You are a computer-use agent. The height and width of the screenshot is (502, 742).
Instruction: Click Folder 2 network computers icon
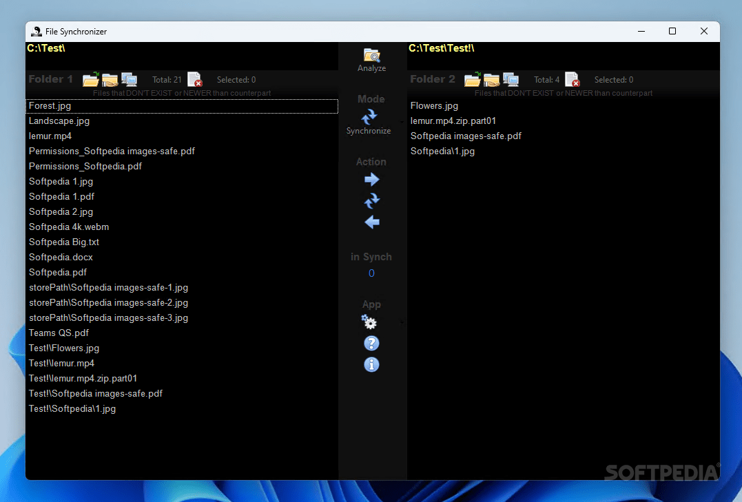tap(511, 79)
